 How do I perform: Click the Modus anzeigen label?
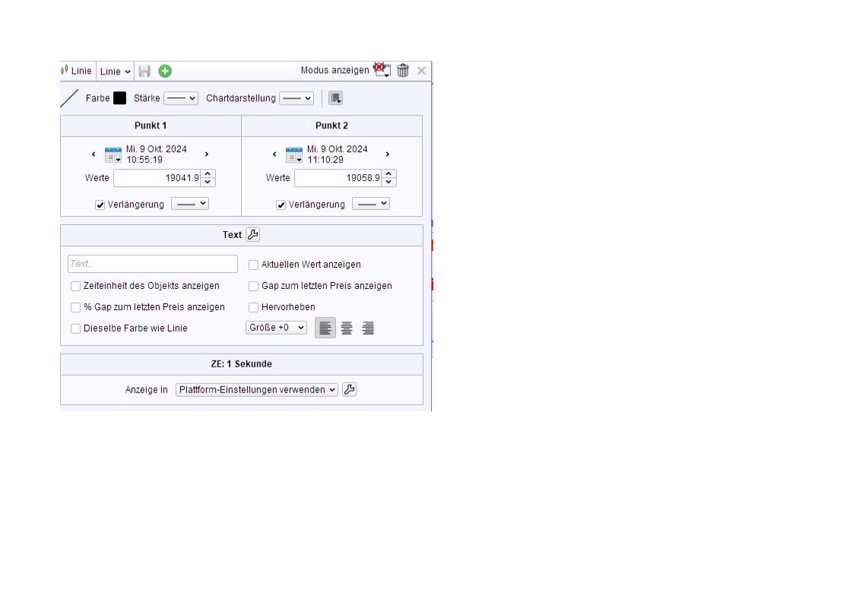click(335, 70)
